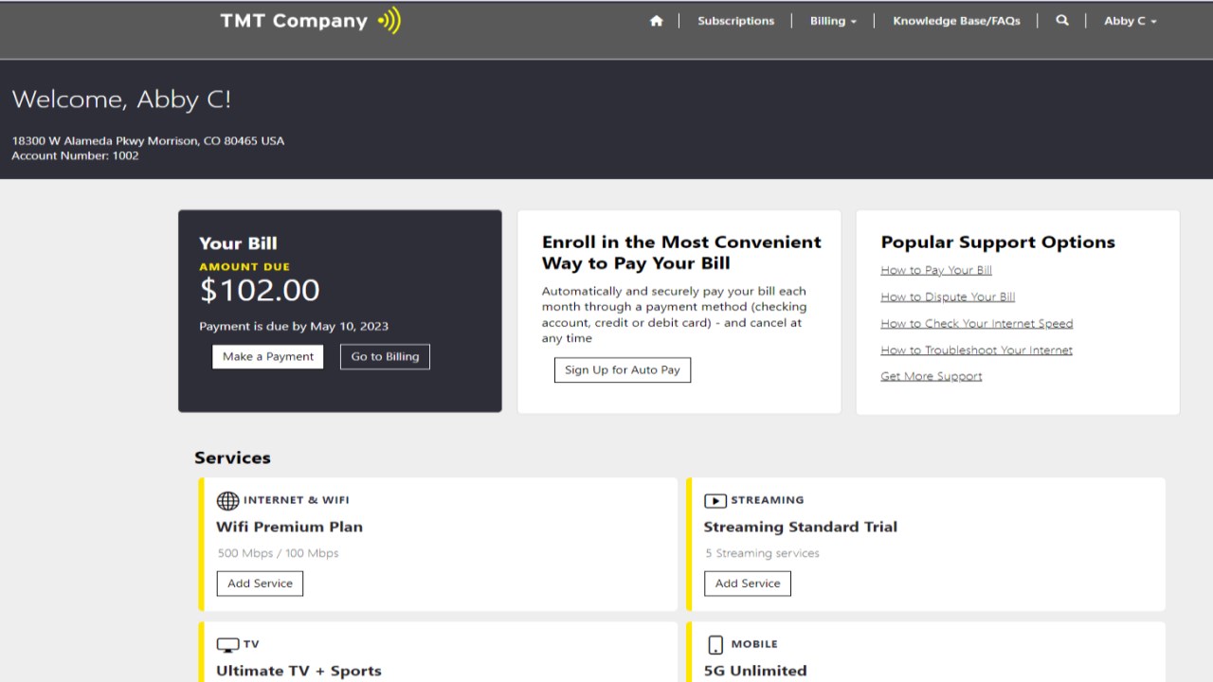Expand the Billing dropdown menu

coord(833,21)
